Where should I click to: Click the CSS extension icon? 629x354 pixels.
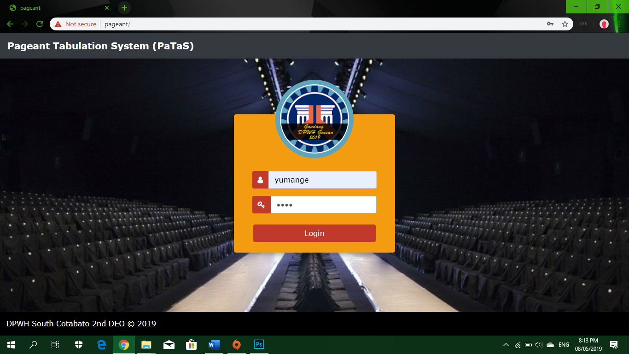583,24
